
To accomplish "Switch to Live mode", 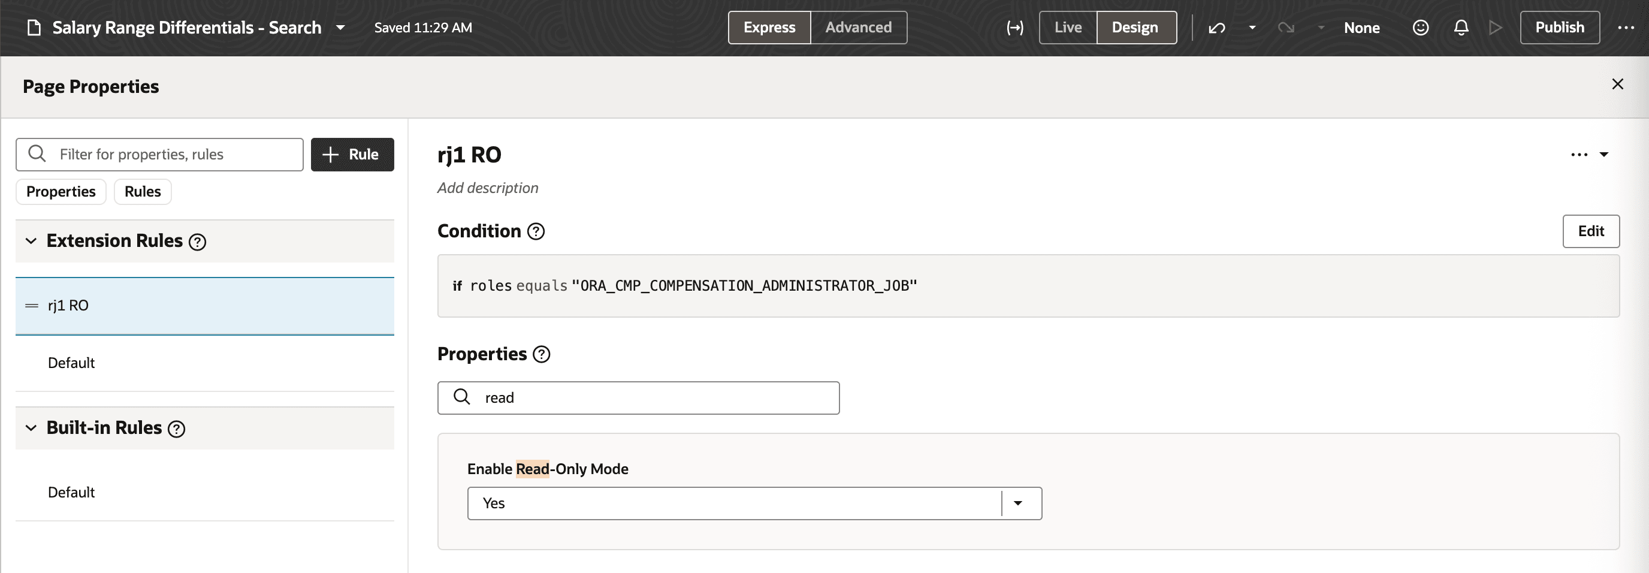I will [x=1067, y=28].
